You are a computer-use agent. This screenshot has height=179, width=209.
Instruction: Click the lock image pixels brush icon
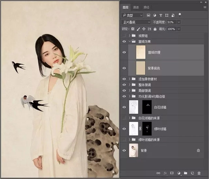[x=138, y=29]
